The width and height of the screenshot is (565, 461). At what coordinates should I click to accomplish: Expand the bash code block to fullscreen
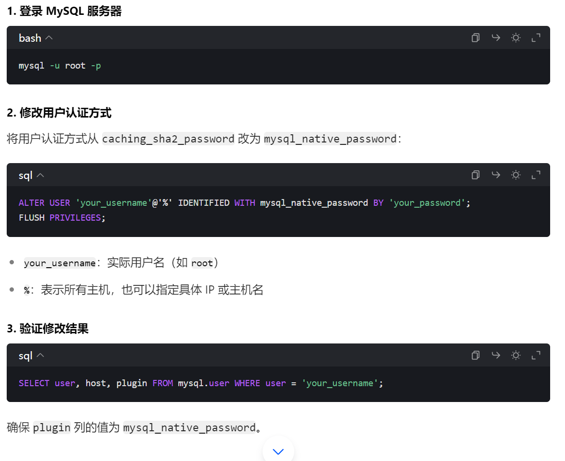click(x=536, y=37)
